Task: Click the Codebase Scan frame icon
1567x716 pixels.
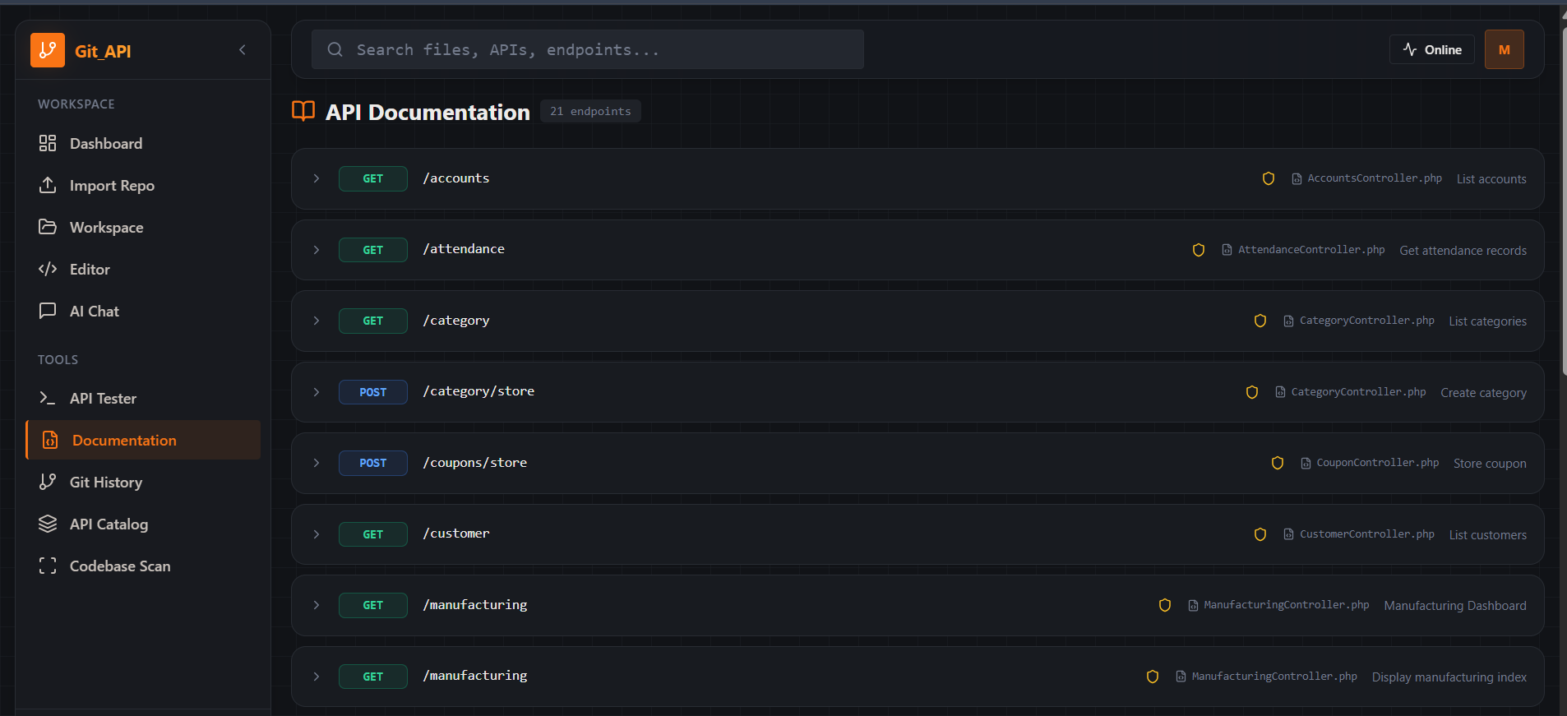Action: [x=48, y=566]
